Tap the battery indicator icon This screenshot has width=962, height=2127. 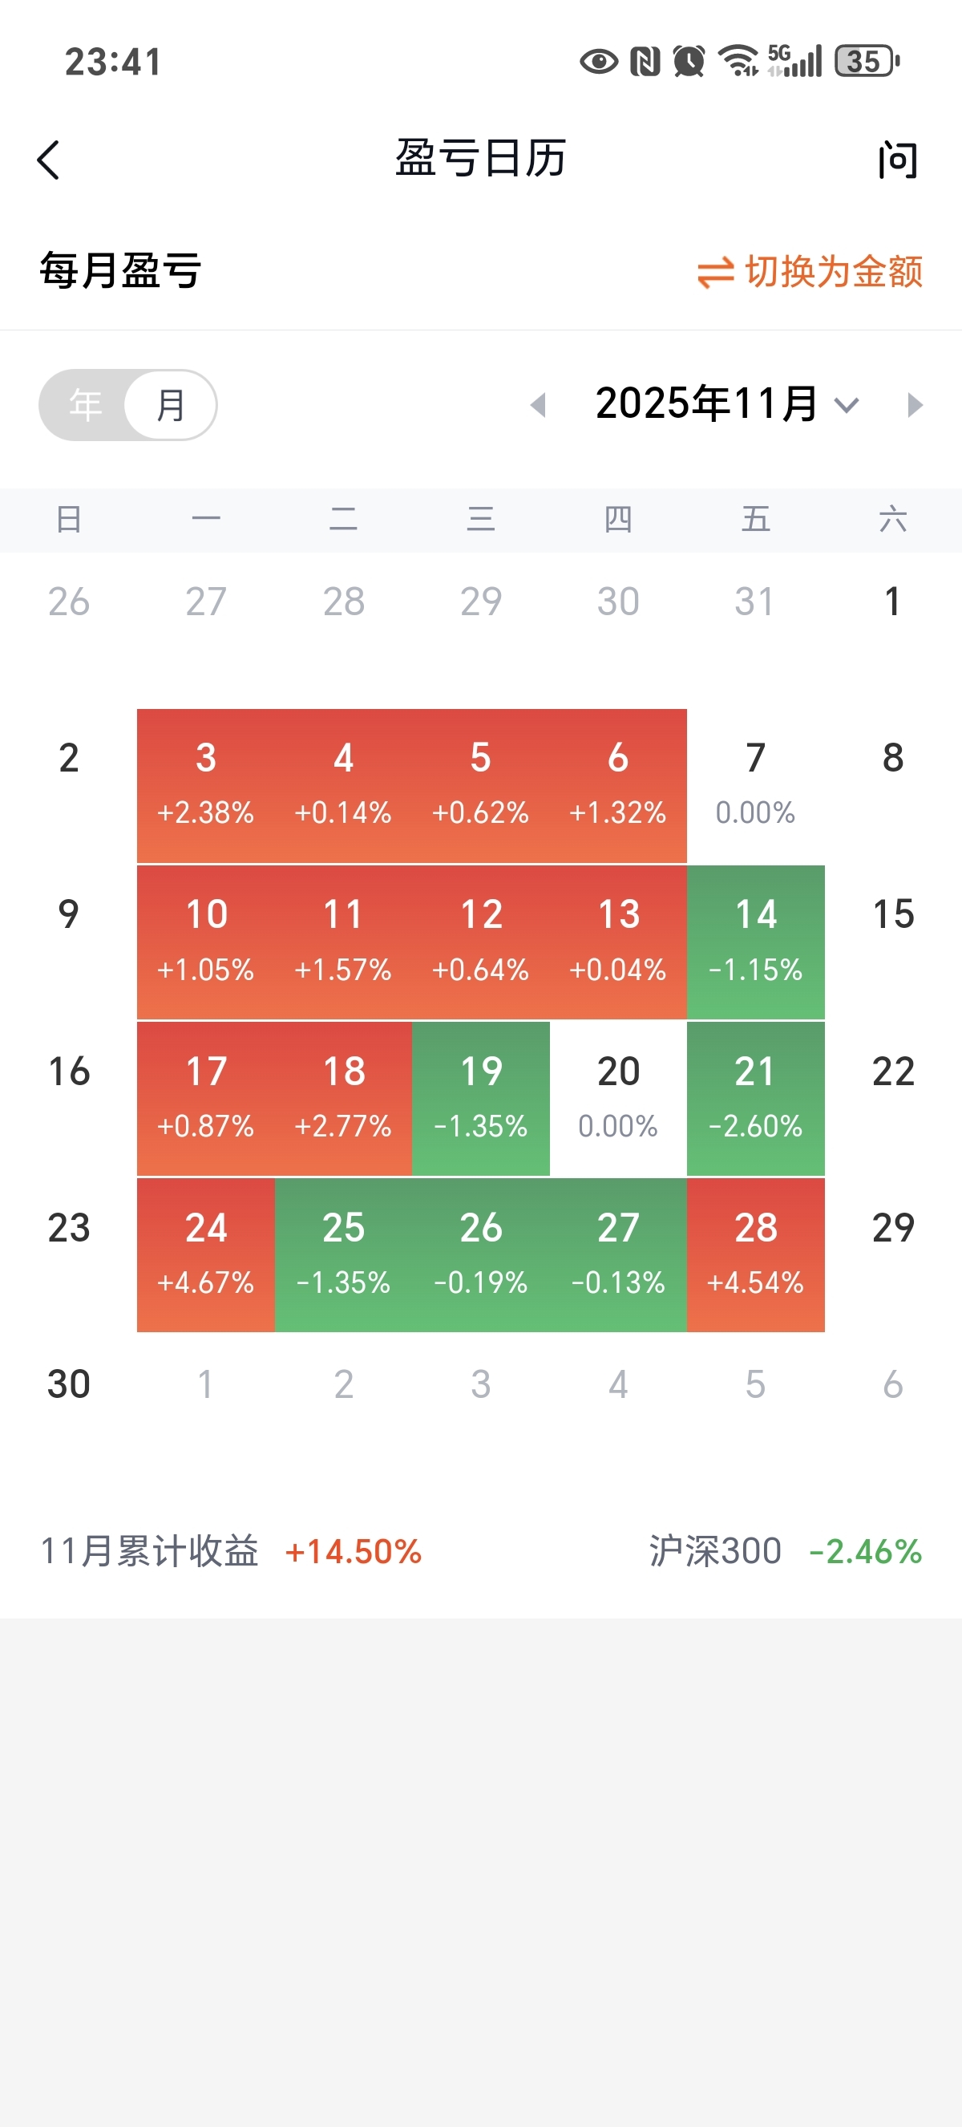coord(867,61)
